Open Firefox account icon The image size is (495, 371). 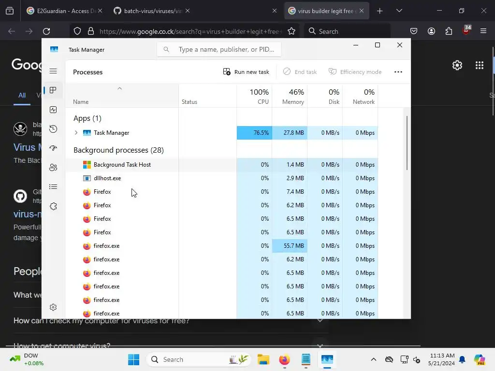tap(431, 31)
